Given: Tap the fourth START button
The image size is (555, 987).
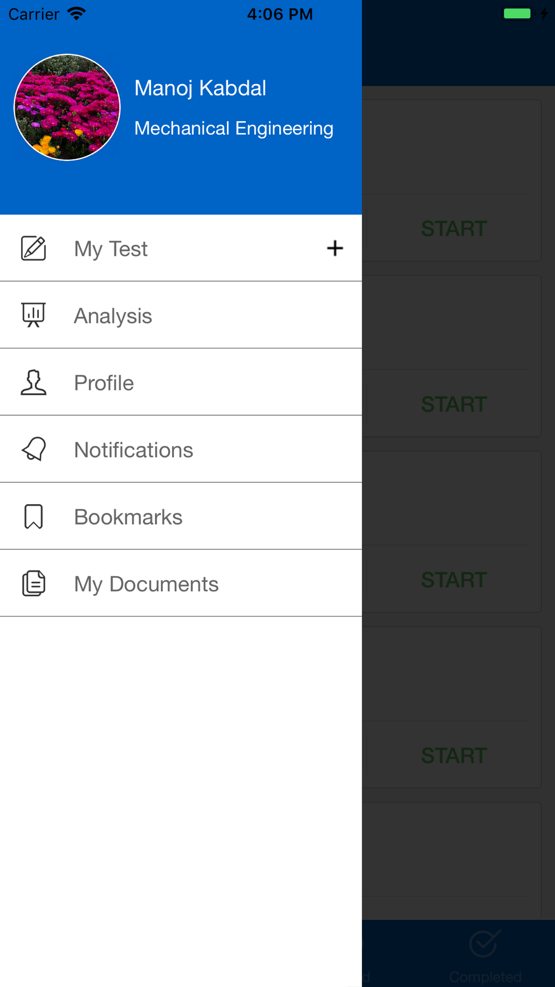Looking at the screenshot, I should [454, 756].
